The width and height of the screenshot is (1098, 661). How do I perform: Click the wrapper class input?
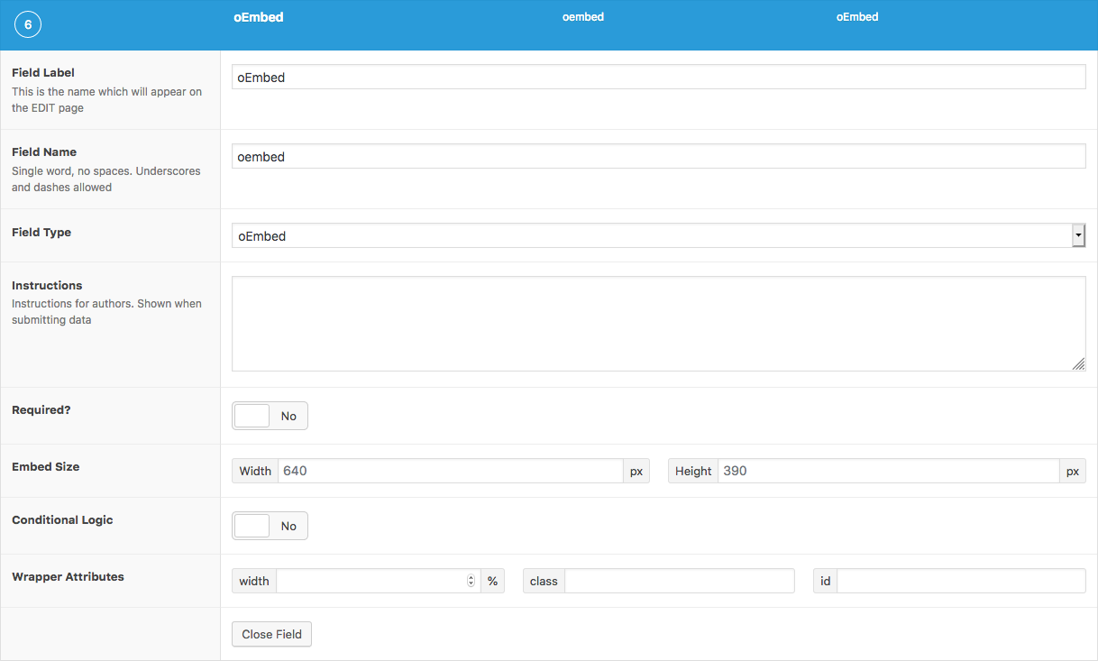coord(679,582)
